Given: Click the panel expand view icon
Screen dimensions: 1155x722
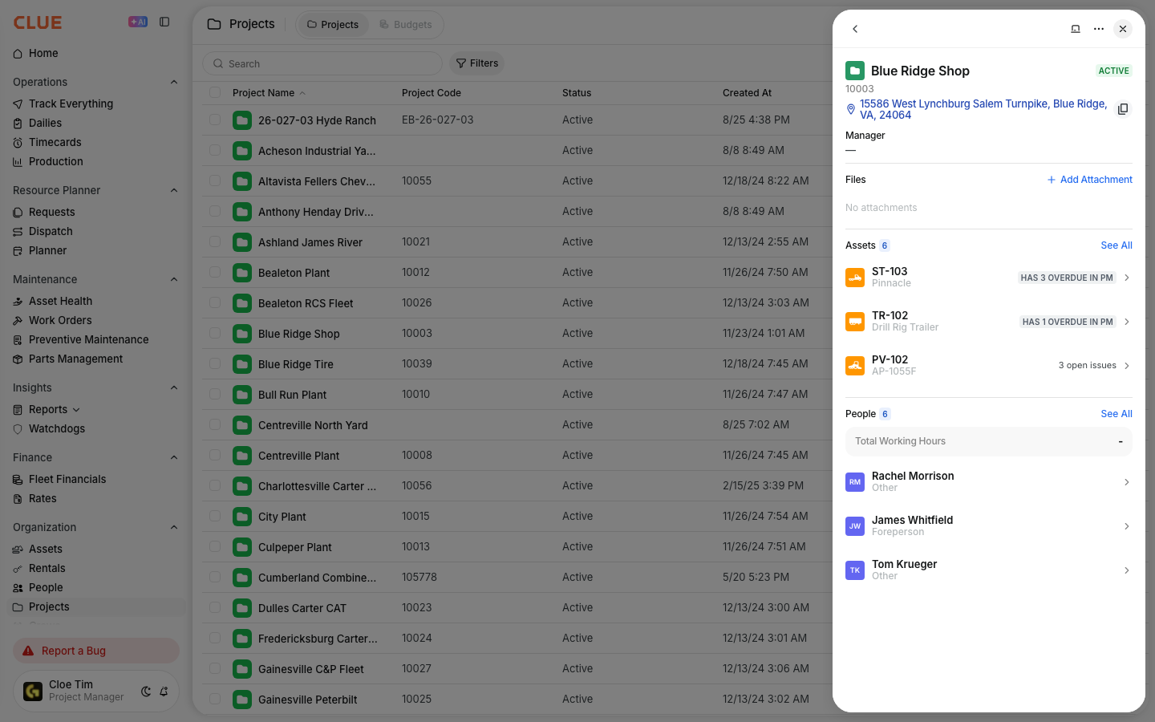Looking at the screenshot, I should click(1076, 29).
